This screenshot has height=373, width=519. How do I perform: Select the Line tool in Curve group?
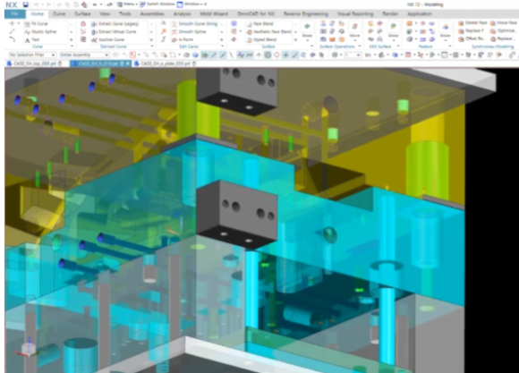coord(12,31)
